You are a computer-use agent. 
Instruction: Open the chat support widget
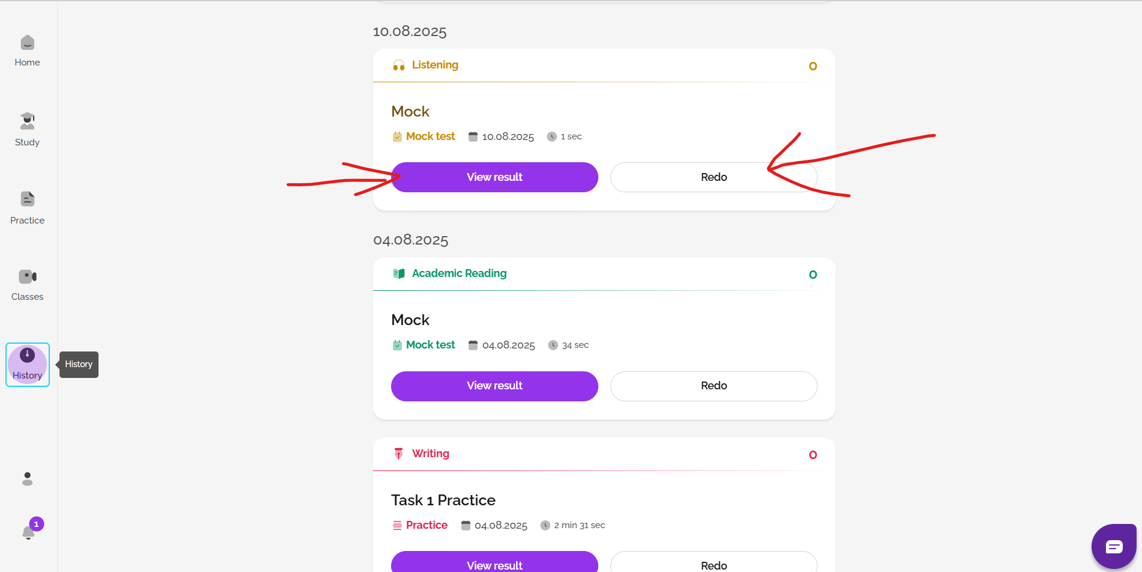(x=1114, y=546)
